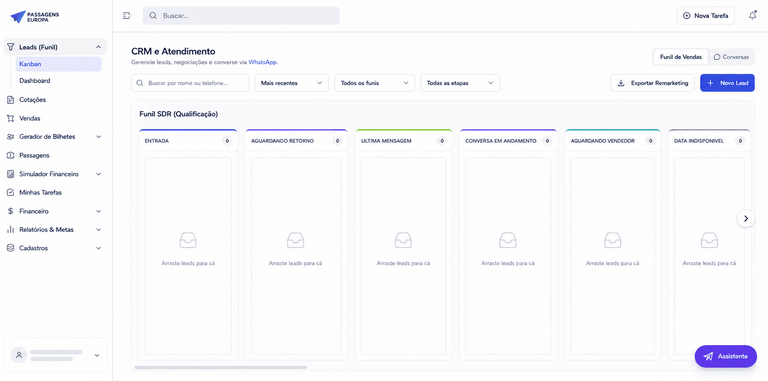The image size is (768, 381).
Task: Open the Todos os funis dropdown
Action: tap(374, 83)
